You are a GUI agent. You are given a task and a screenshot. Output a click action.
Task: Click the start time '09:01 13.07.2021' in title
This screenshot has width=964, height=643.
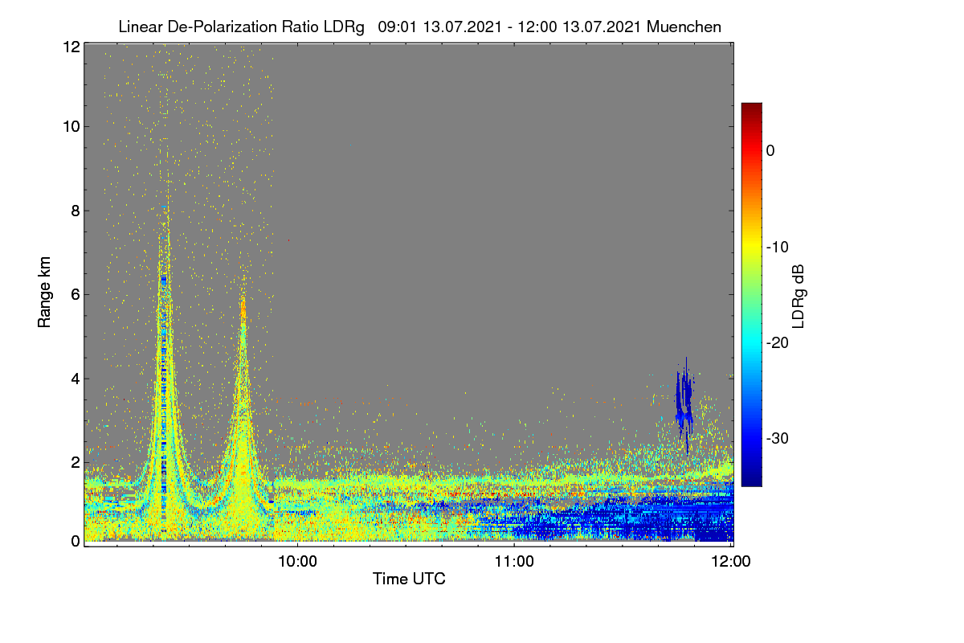[x=440, y=27]
